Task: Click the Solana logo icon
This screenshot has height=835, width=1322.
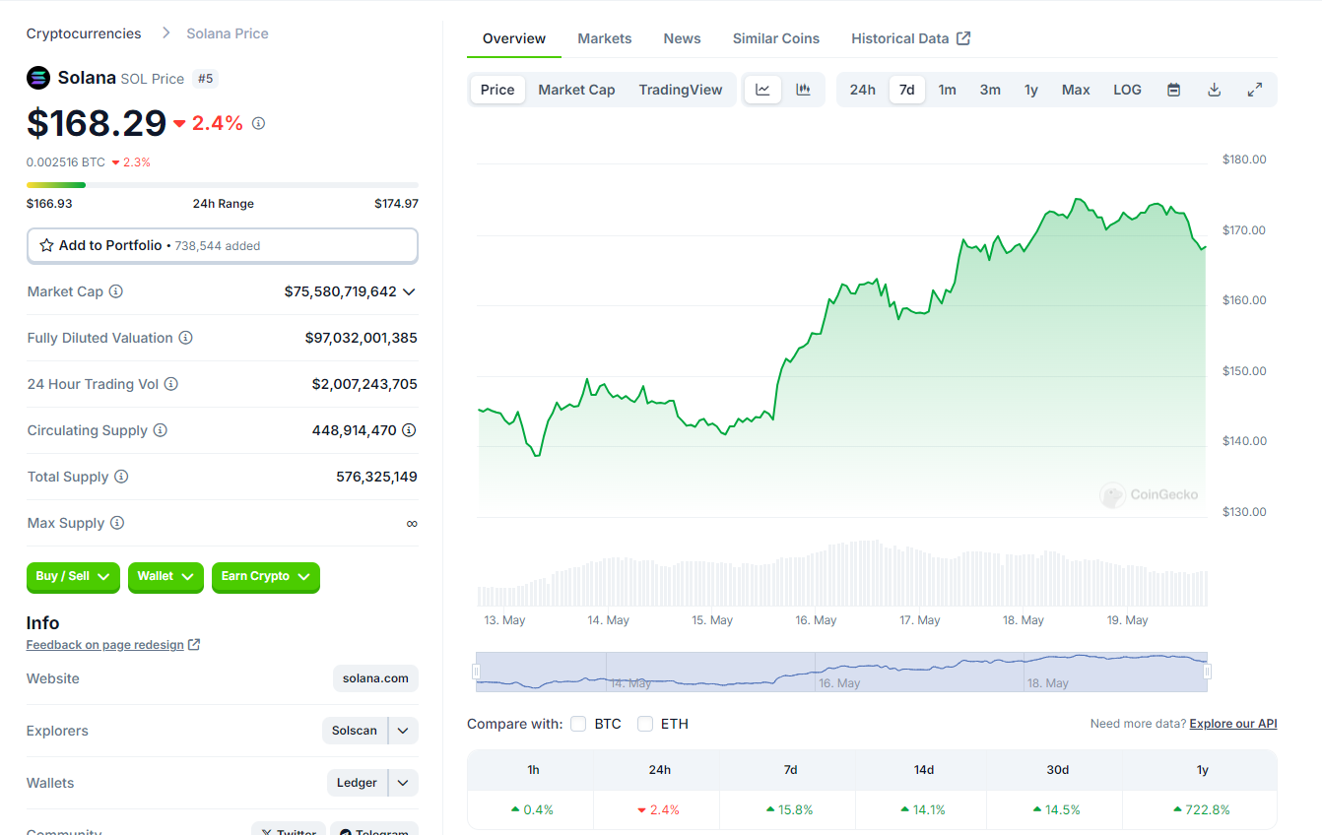Action: [x=38, y=78]
